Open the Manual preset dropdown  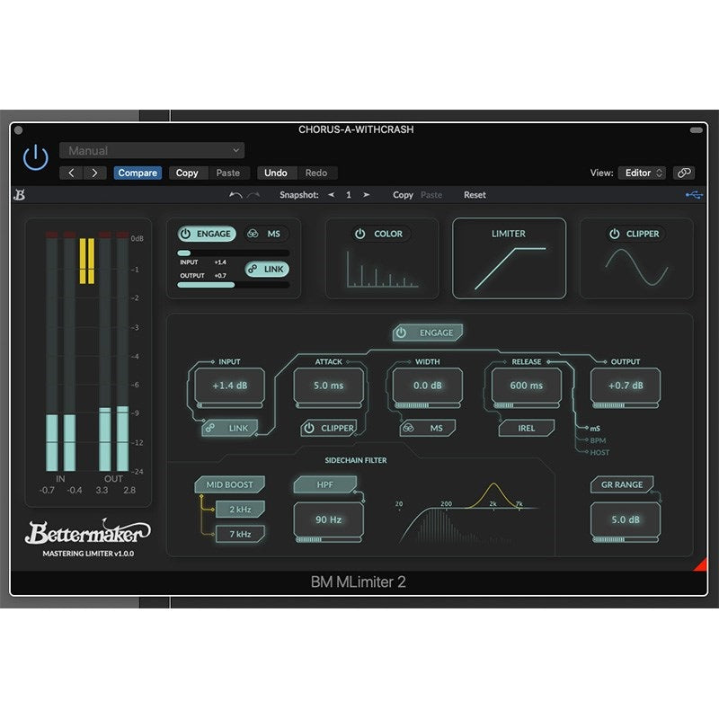[x=152, y=151]
